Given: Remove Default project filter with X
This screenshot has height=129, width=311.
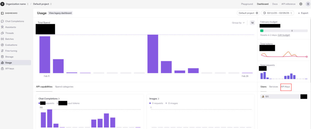Looking at the screenshot, I should [257, 13].
